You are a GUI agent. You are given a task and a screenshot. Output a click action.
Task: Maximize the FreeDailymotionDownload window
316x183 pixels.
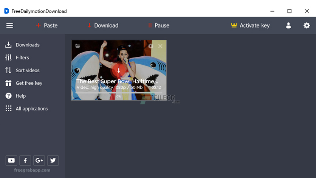pos(290,11)
